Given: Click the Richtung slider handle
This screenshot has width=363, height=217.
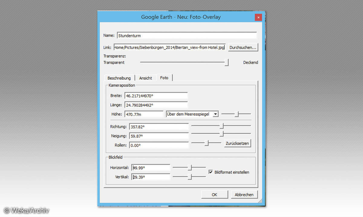Looking at the screenshot, I should click(222, 126).
